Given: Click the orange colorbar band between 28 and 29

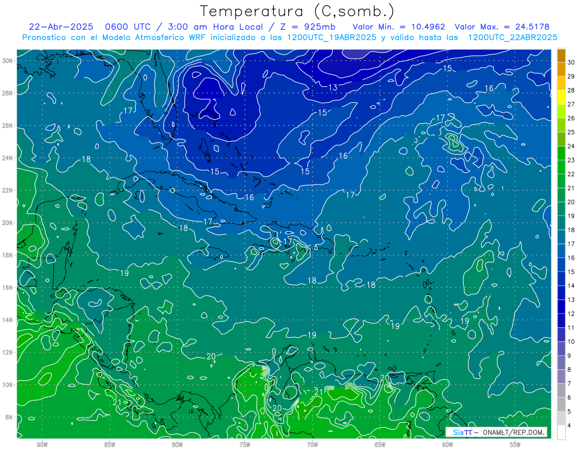Looking at the screenshot, I should tap(561, 83).
